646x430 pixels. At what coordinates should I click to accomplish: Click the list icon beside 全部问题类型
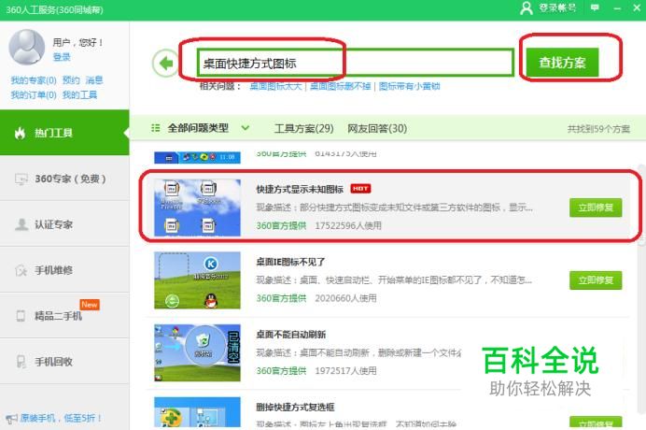[155, 128]
